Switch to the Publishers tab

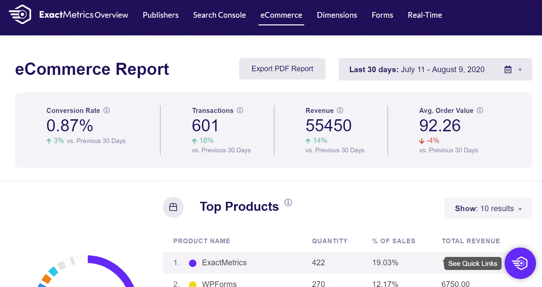(x=161, y=15)
